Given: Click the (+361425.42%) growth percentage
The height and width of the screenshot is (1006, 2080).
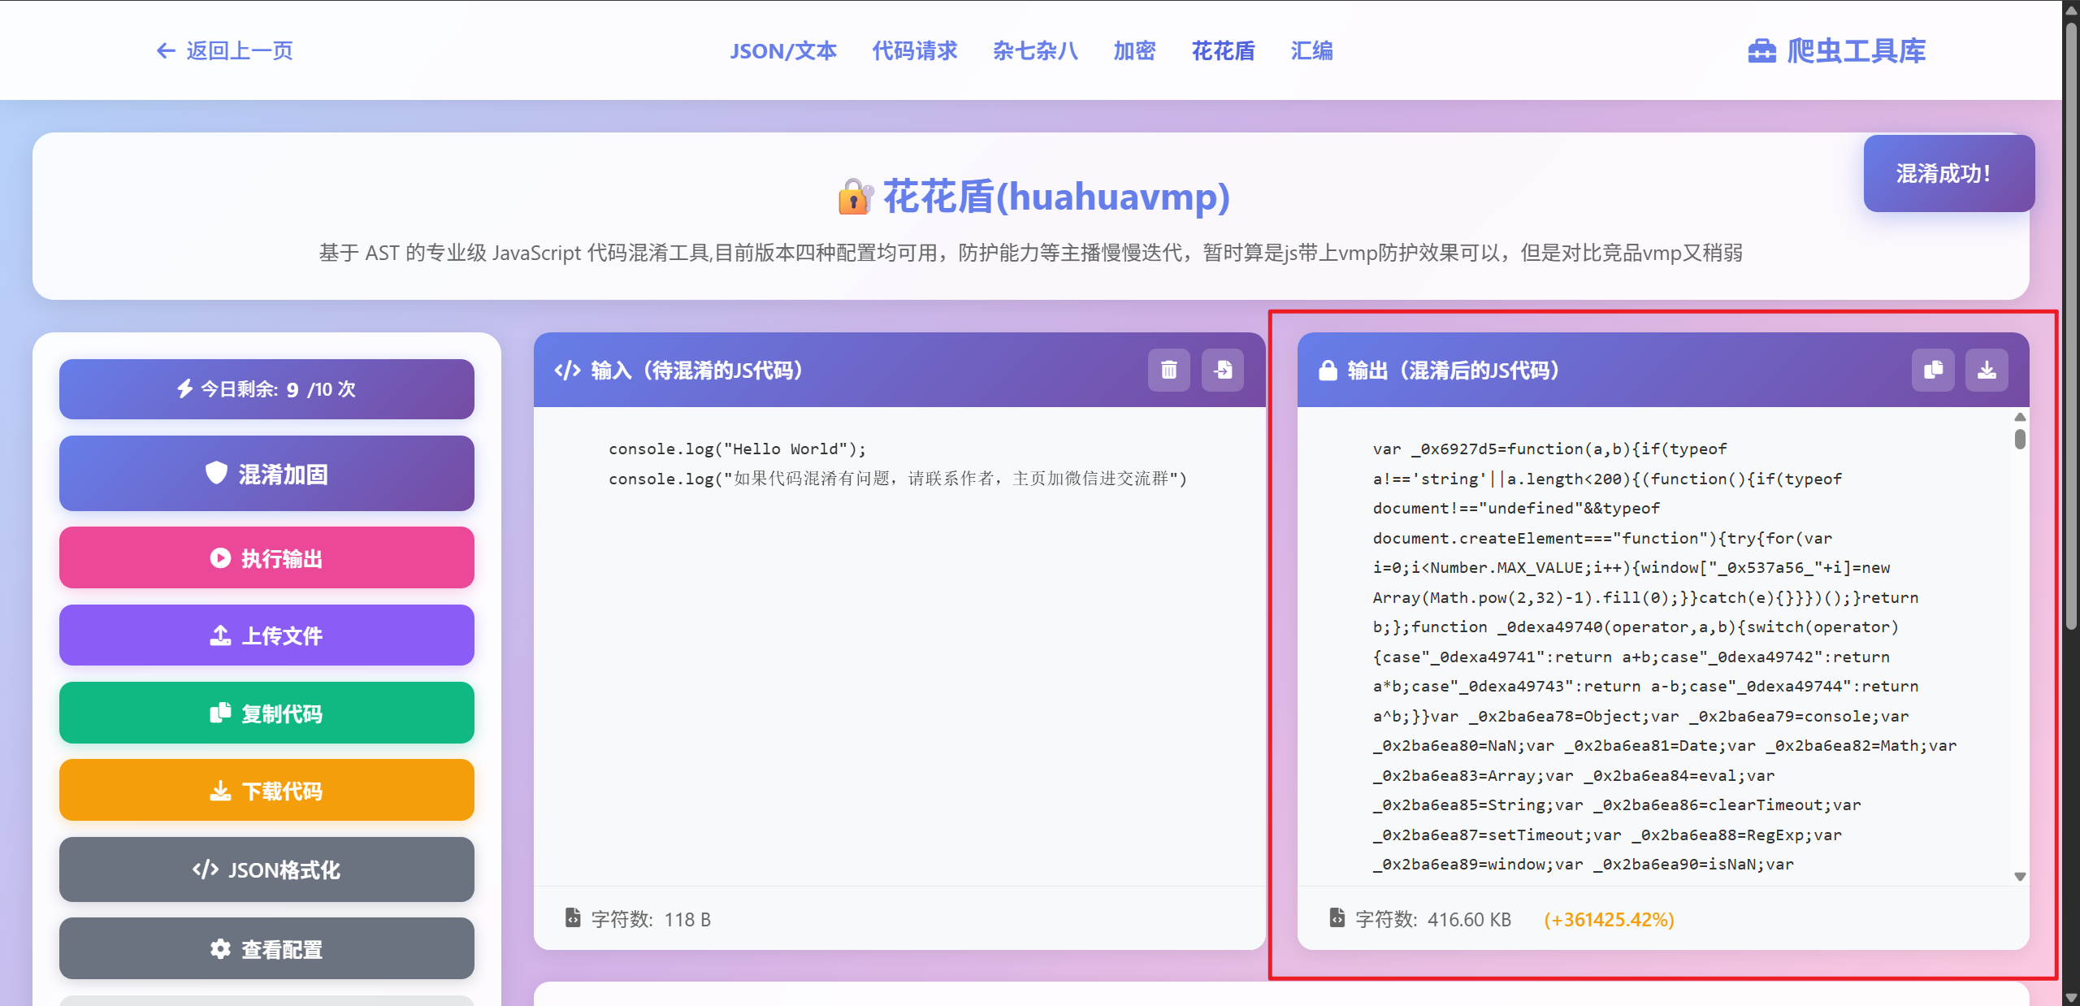Looking at the screenshot, I should 1609,919.
